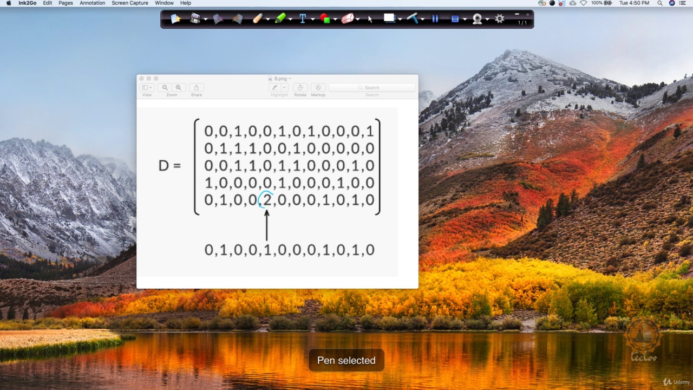Pause the recording with the pause button
The height and width of the screenshot is (390, 693).
pyautogui.click(x=435, y=19)
